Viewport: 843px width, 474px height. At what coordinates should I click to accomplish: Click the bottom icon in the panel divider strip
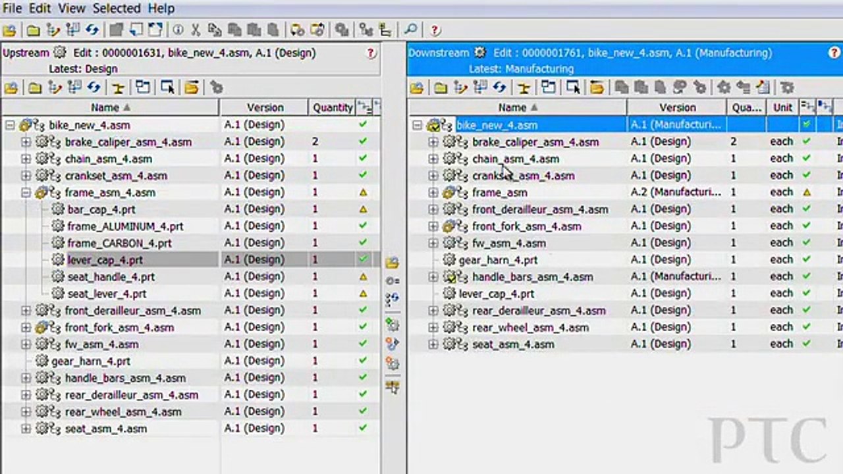(393, 387)
